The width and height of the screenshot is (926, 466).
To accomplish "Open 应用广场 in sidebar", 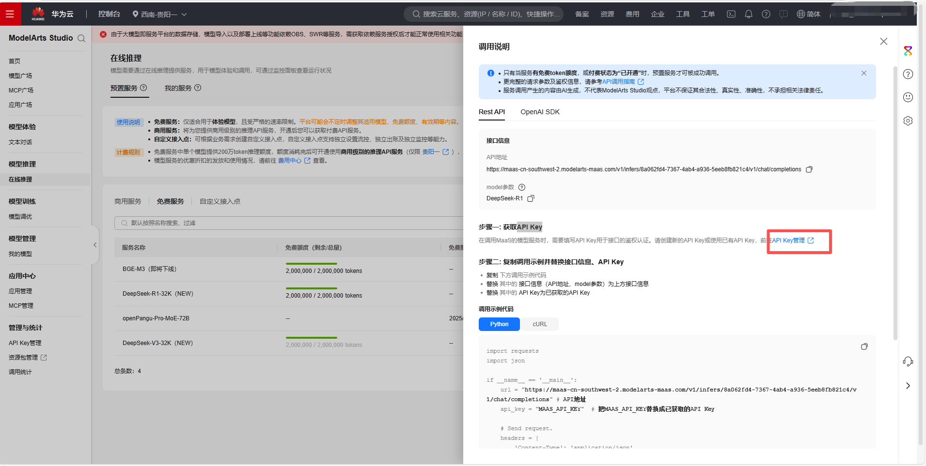I will [20, 105].
